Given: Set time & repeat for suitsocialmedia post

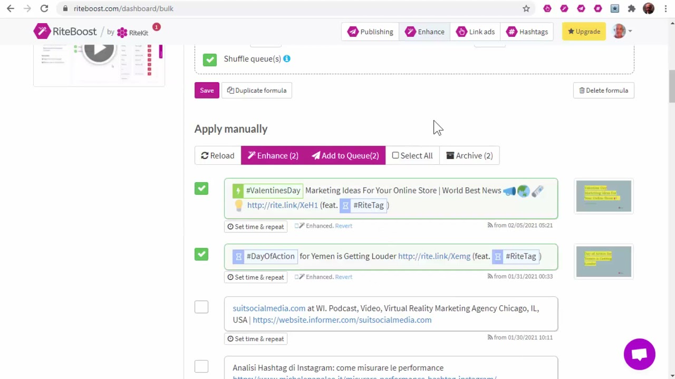Looking at the screenshot, I should pos(256,338).
